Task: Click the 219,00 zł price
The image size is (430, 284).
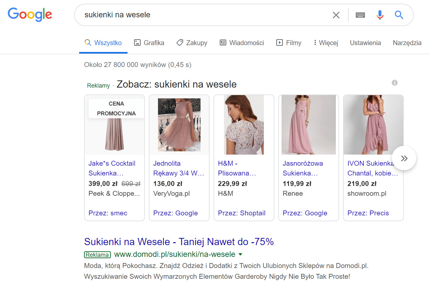Action: pyautogui.click(x=362, y=183)
